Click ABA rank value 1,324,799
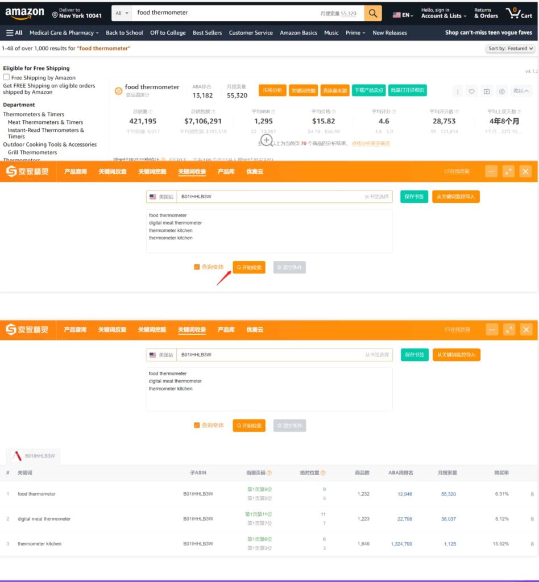The image size is (539, 582). (401, 544)
